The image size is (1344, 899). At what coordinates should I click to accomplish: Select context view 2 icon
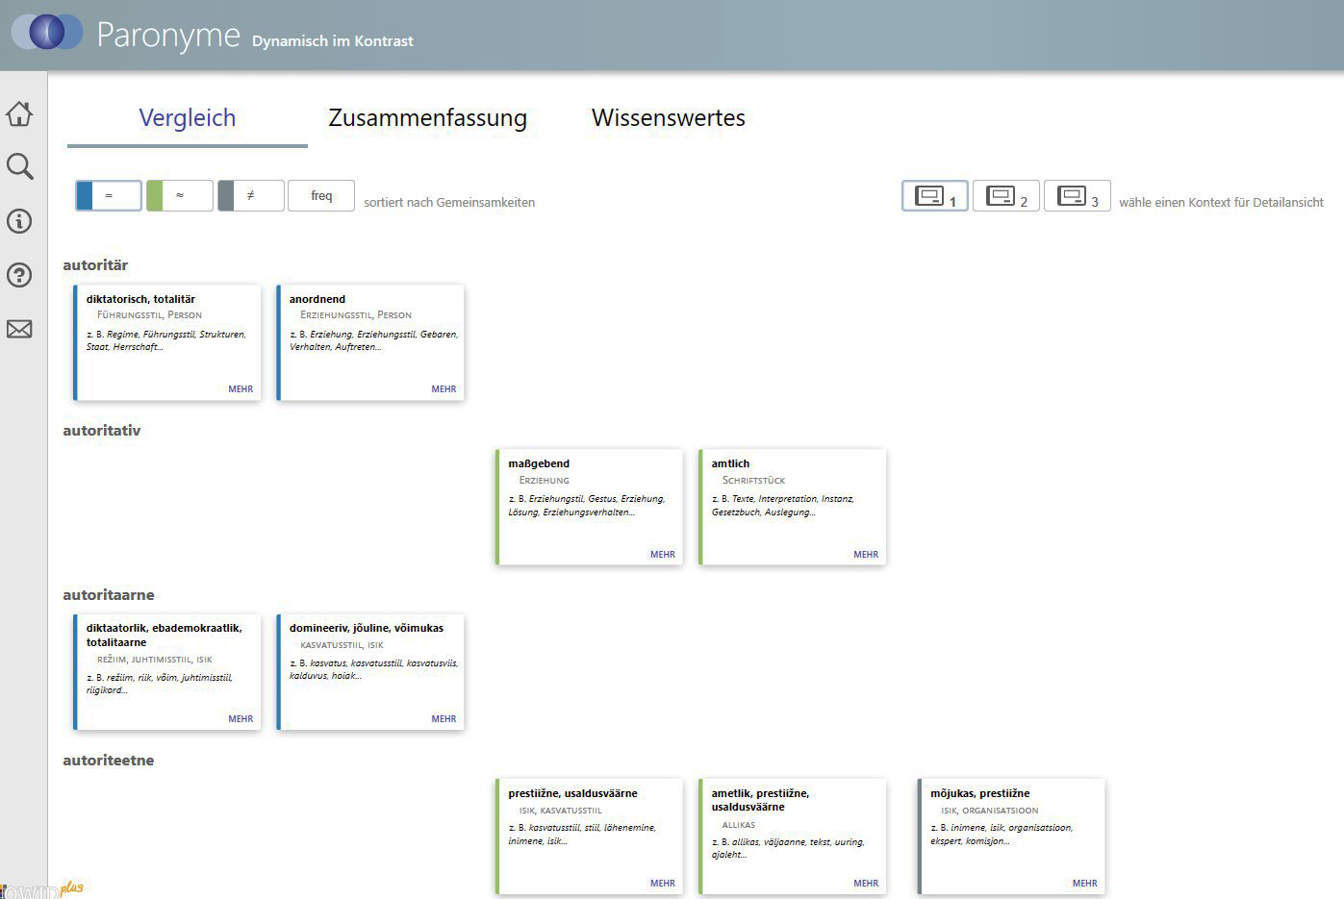1005,196
